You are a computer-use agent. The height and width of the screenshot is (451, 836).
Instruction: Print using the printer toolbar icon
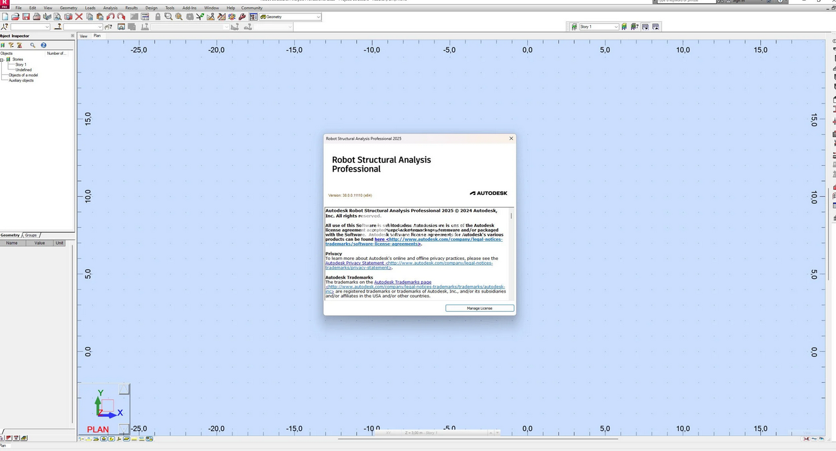point(37,17)
